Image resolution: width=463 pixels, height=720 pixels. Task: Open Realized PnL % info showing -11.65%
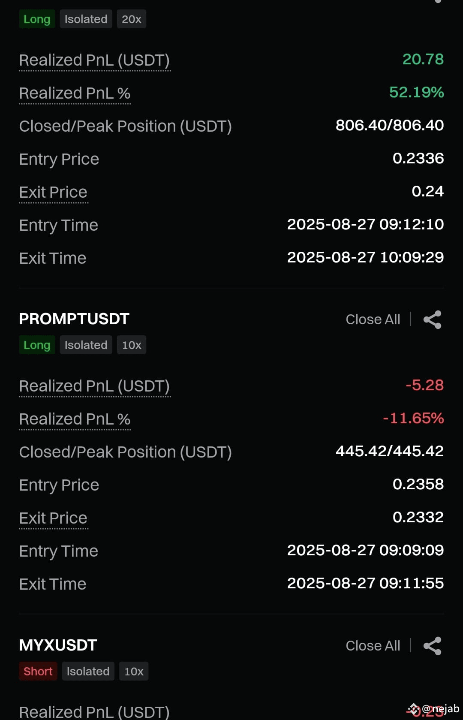(x=75, y=420)
